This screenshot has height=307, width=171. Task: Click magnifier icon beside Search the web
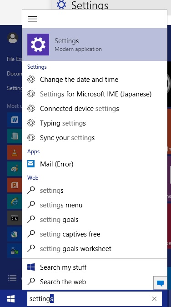31,282
